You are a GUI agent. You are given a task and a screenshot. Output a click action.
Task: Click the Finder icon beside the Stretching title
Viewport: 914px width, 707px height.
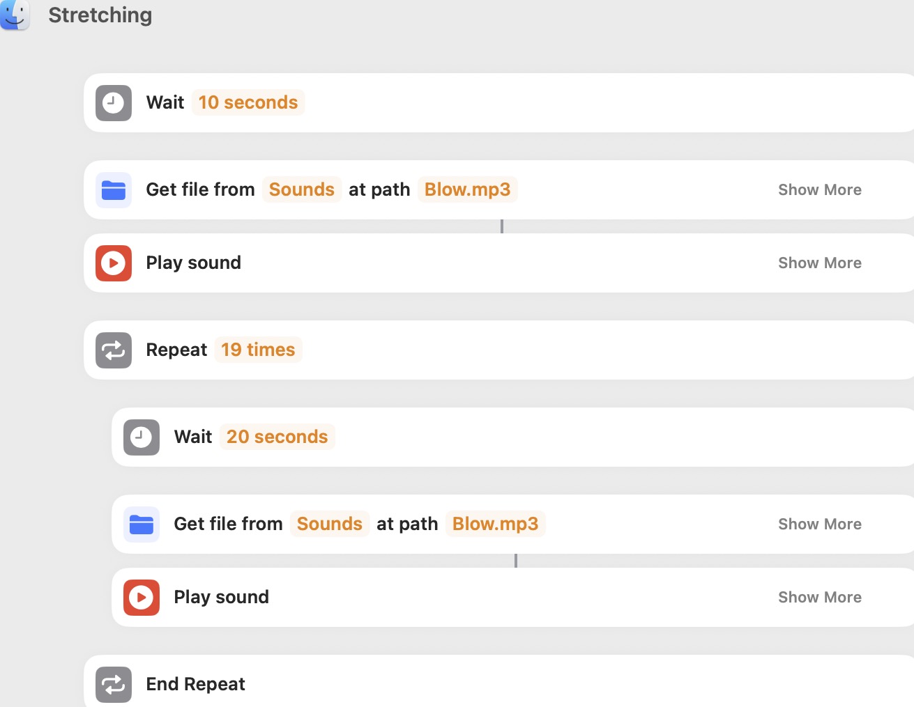point(15,15)
